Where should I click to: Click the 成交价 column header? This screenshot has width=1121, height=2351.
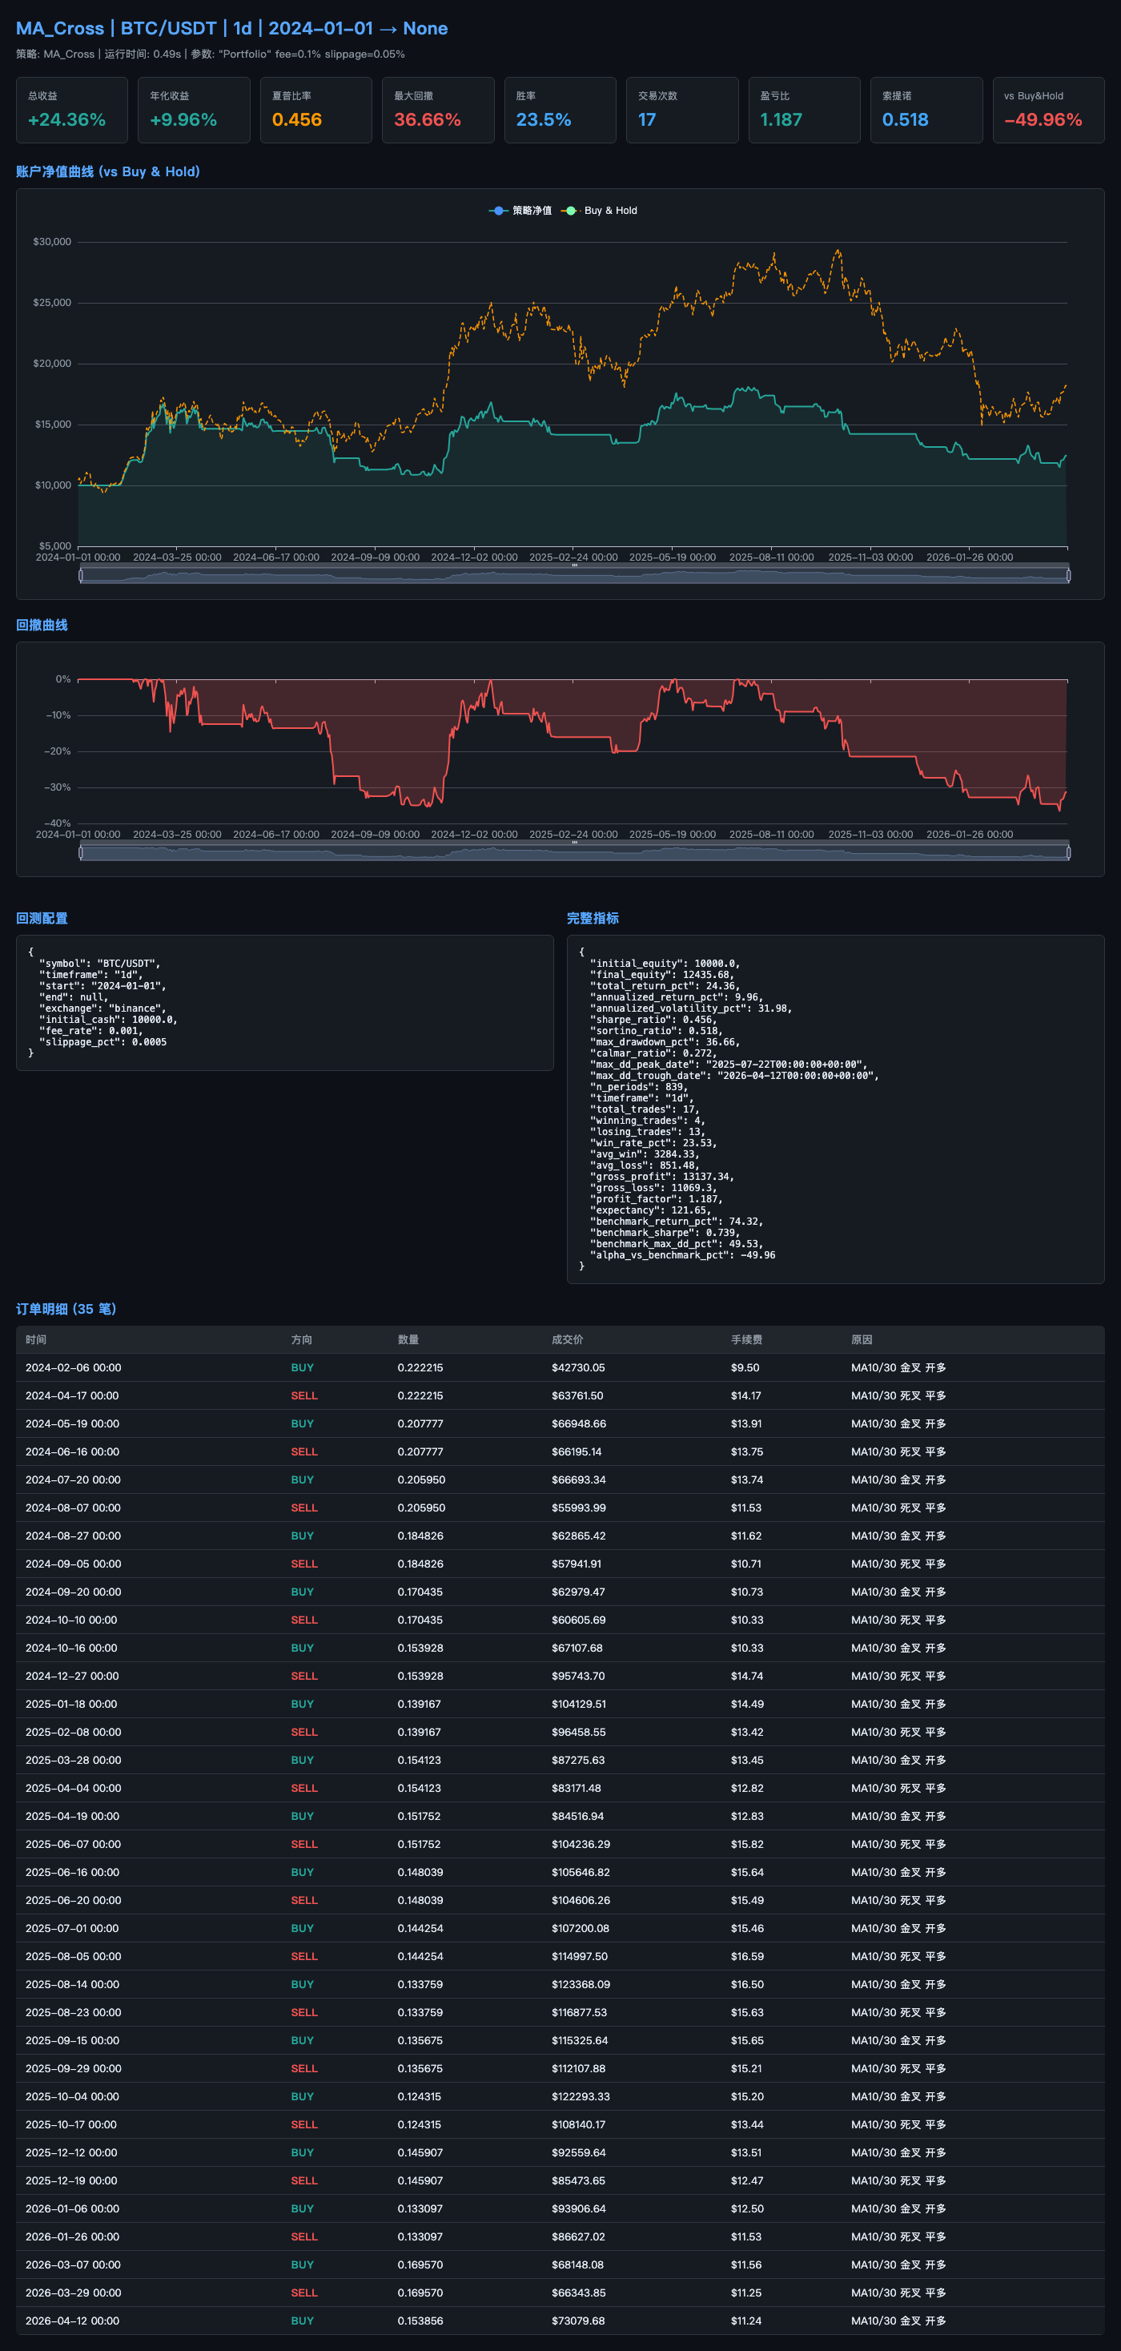568,1340
